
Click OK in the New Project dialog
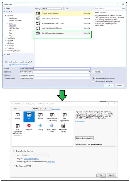click(x=109, y=86)
